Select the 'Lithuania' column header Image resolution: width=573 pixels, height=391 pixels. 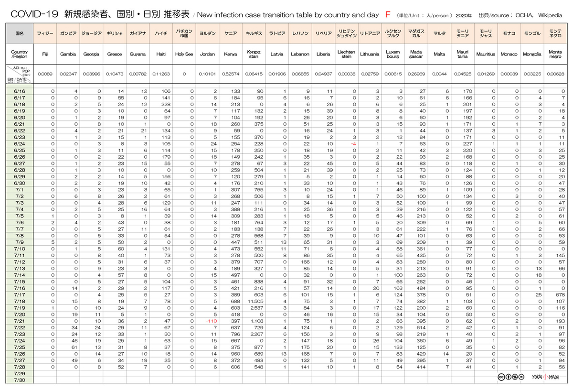370,54
